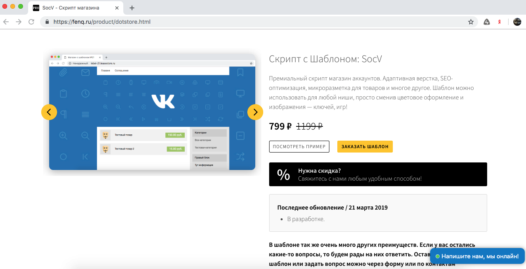Image resolution: width=526 pixels, height=269 pixels.
Task: Show the previous slide in the carousel
Action: 49,112
